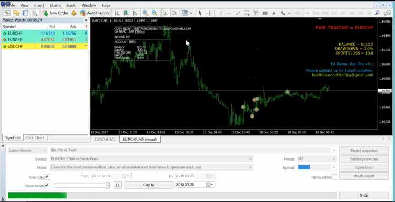Switch to the Tick Chart tab
Screen dimensions: 395x202
35,137
